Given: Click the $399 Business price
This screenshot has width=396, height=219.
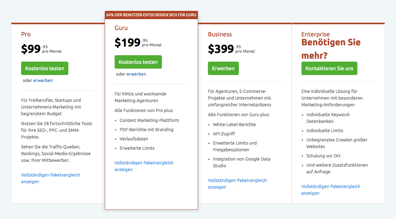Looking at the screenshot, I should point(221,49).
